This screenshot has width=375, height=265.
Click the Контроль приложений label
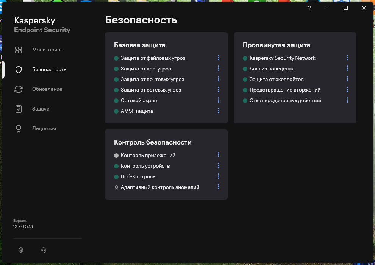tap(148, 155)
